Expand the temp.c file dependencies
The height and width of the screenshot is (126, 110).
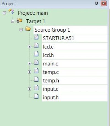pyautogui.click(x=29, y=72)
